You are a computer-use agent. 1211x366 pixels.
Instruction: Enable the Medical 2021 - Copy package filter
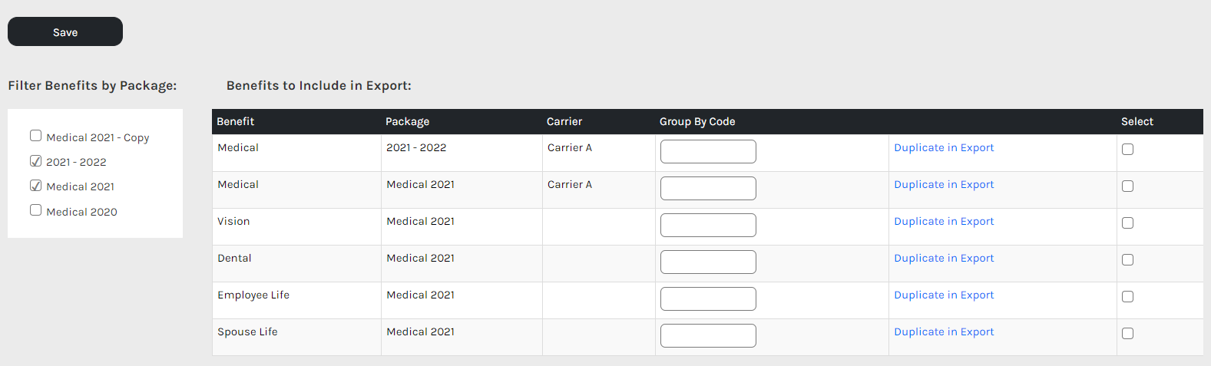(35, 136)
